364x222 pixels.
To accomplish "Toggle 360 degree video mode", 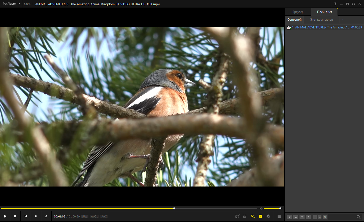I will (x=237, y=216).
